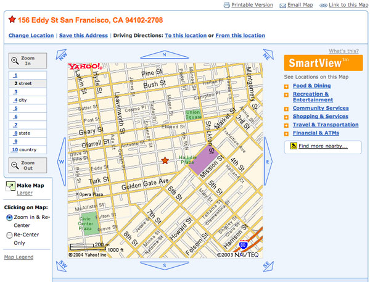Select zoom level 3
370x282 pixels.
coord(28,92)
